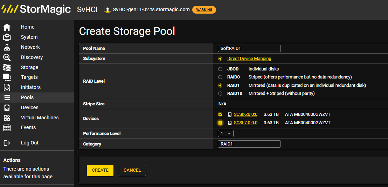The width and height of the screenshot is (388, 187).
Task: Go to the Targets page
Action: tap(29, 77)
